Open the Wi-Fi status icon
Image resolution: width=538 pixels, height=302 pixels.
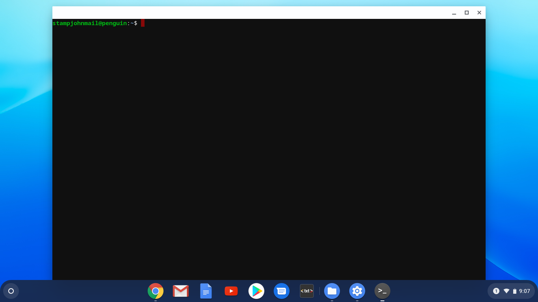[506, 291]
